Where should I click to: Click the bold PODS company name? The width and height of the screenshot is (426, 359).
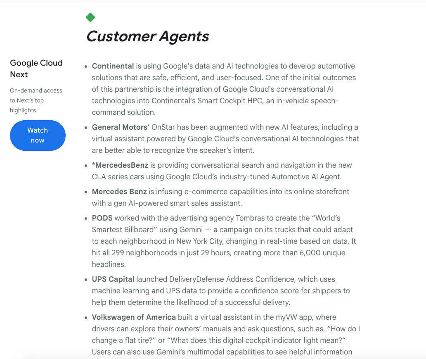pyautogui.click(x=102, y=218)
